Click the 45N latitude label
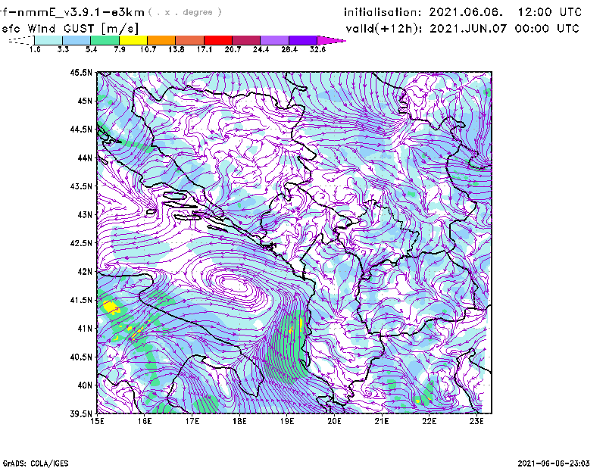Image resolution: width=606 pixels, height=468 pixels. click(x=85, y=101)
